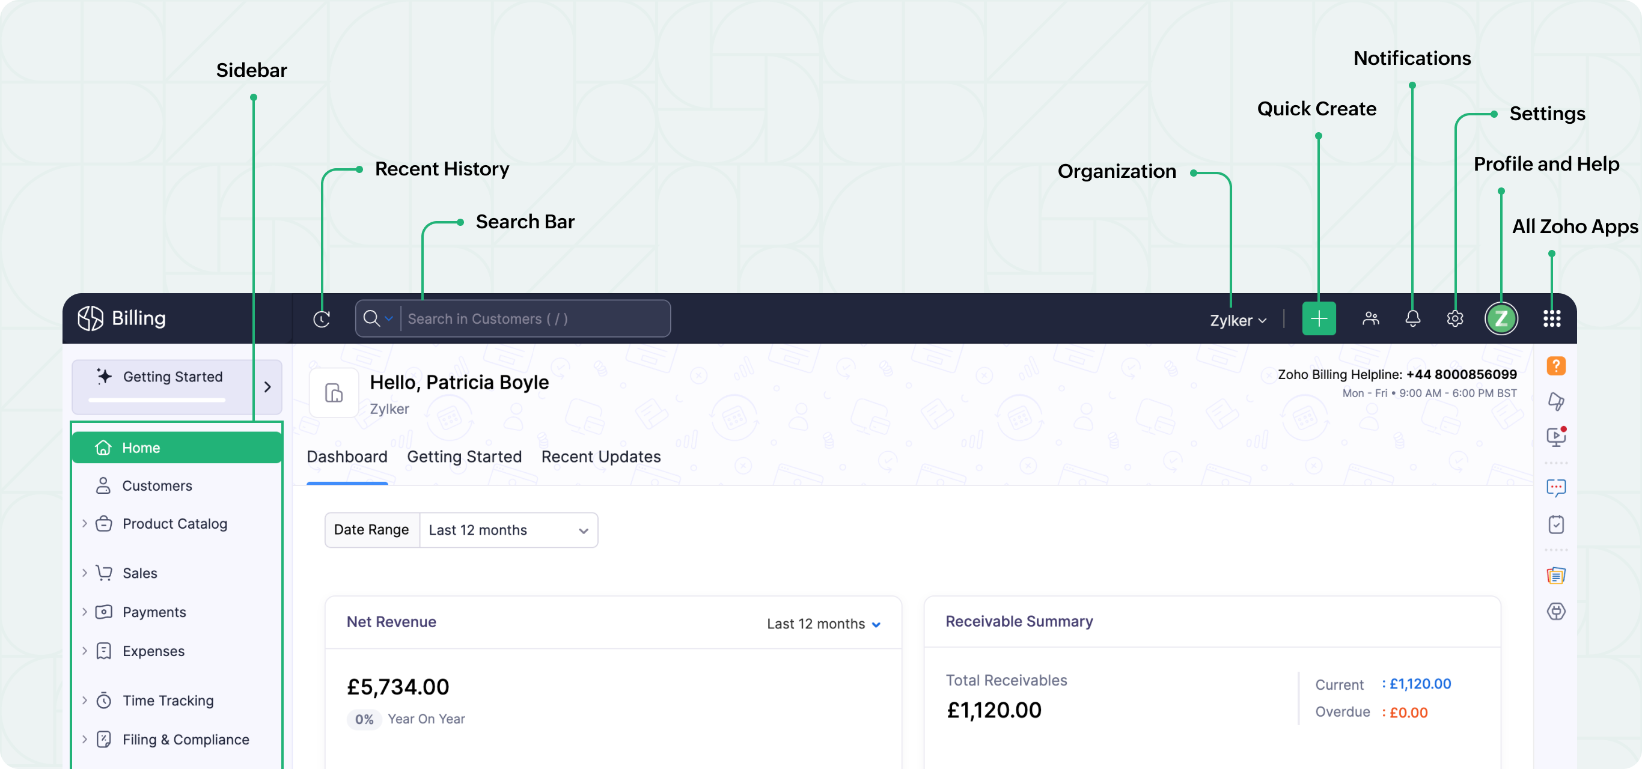Screen dimensions: 1642x769
Task: Open the All Zoho Apps grid
Action: click(1551, 318)
